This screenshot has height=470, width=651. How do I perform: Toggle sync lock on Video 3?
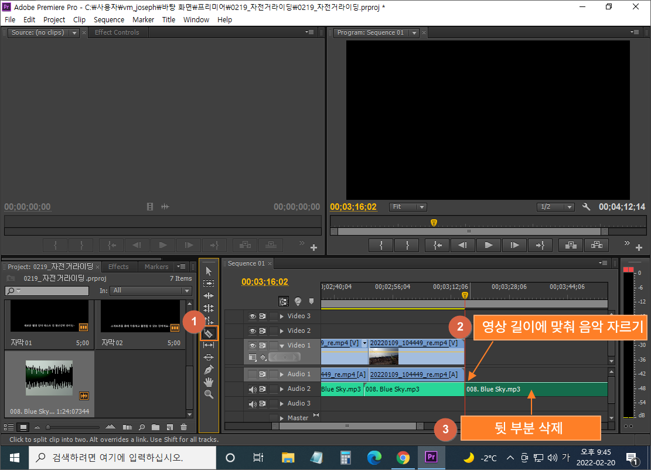(x=263, y=316)
